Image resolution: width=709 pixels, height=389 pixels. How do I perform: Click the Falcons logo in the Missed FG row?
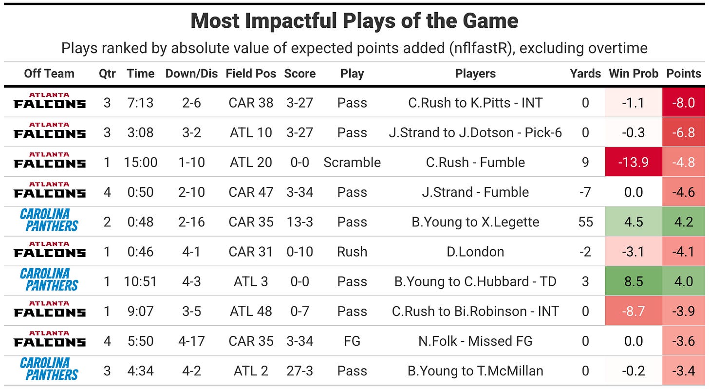pyautogui.click(x=50, y=339)
